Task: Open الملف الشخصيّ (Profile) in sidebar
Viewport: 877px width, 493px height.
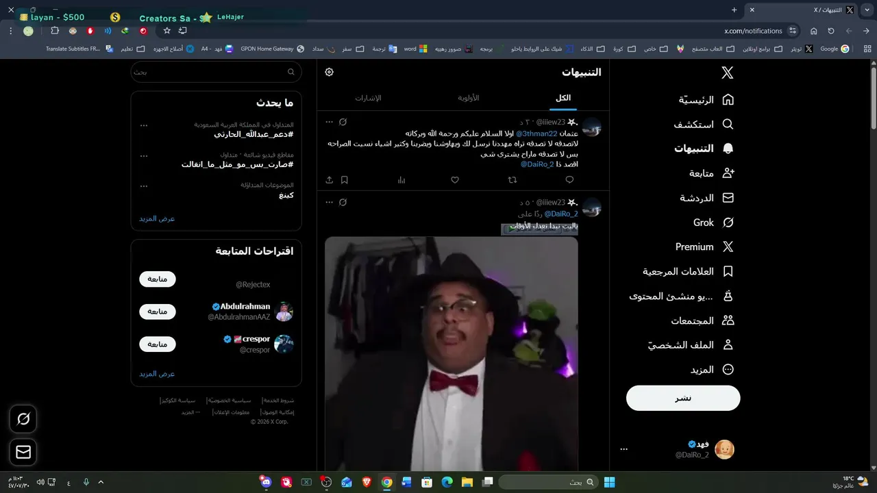Action: click(x=691, y=345)
